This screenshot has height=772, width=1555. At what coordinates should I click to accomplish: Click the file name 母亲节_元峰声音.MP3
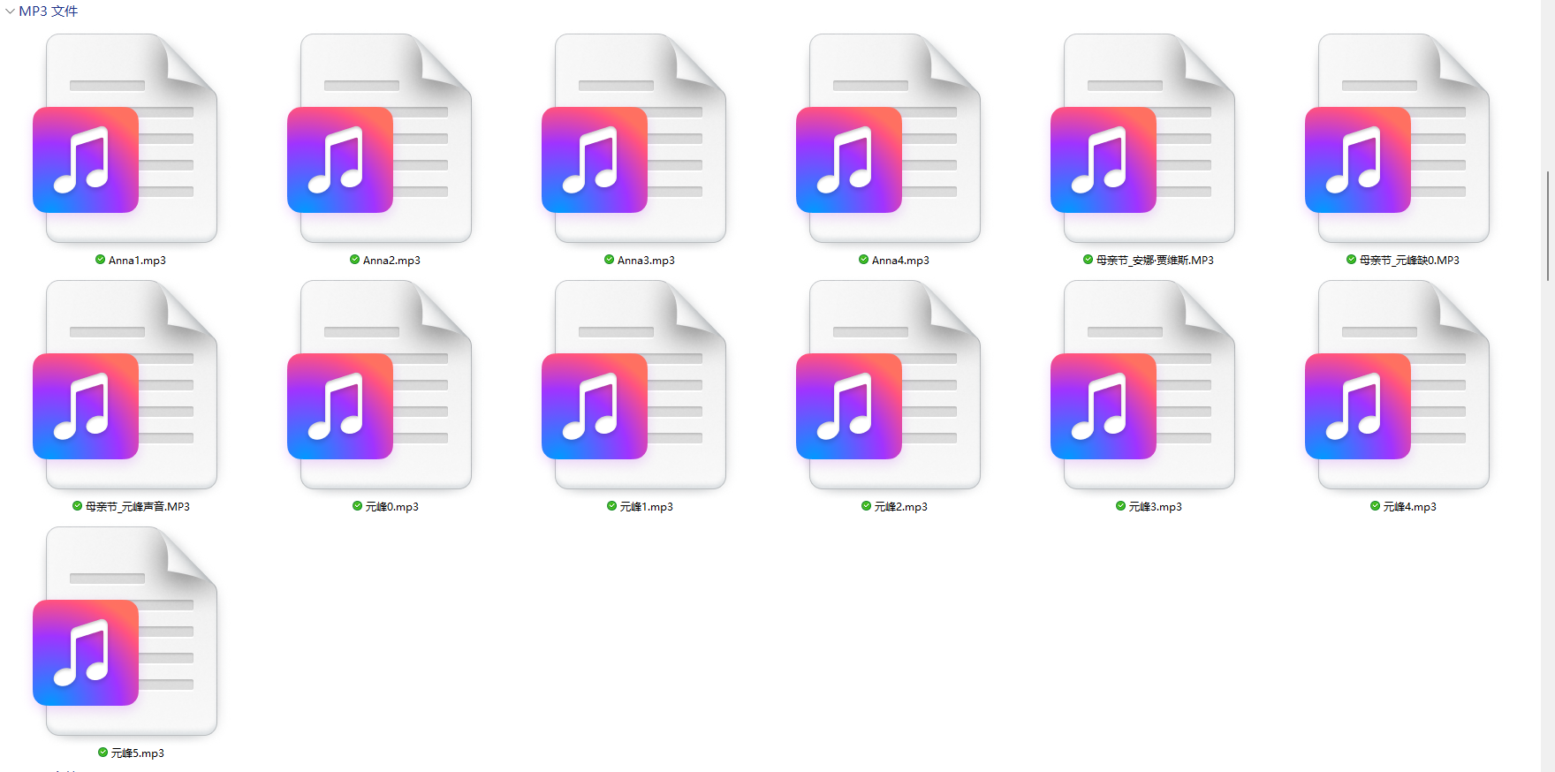[x=138, y=507]
